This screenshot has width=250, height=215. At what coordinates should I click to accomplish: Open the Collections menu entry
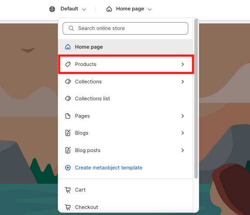(125, 82)
